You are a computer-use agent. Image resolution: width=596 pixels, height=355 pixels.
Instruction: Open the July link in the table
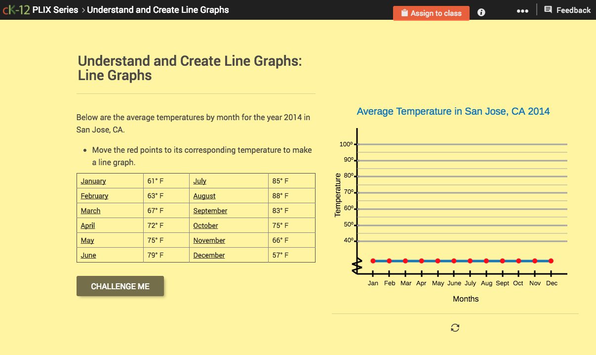(199, 180)
